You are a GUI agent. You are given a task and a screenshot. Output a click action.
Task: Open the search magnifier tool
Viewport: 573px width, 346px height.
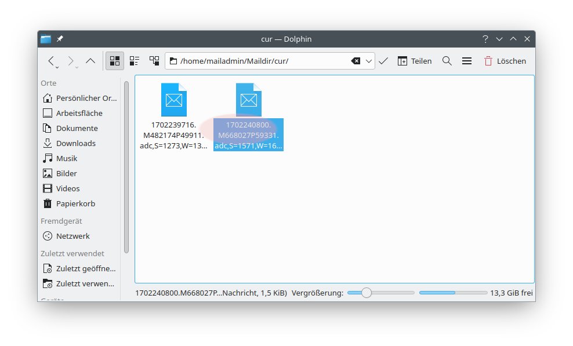(447, 61)
